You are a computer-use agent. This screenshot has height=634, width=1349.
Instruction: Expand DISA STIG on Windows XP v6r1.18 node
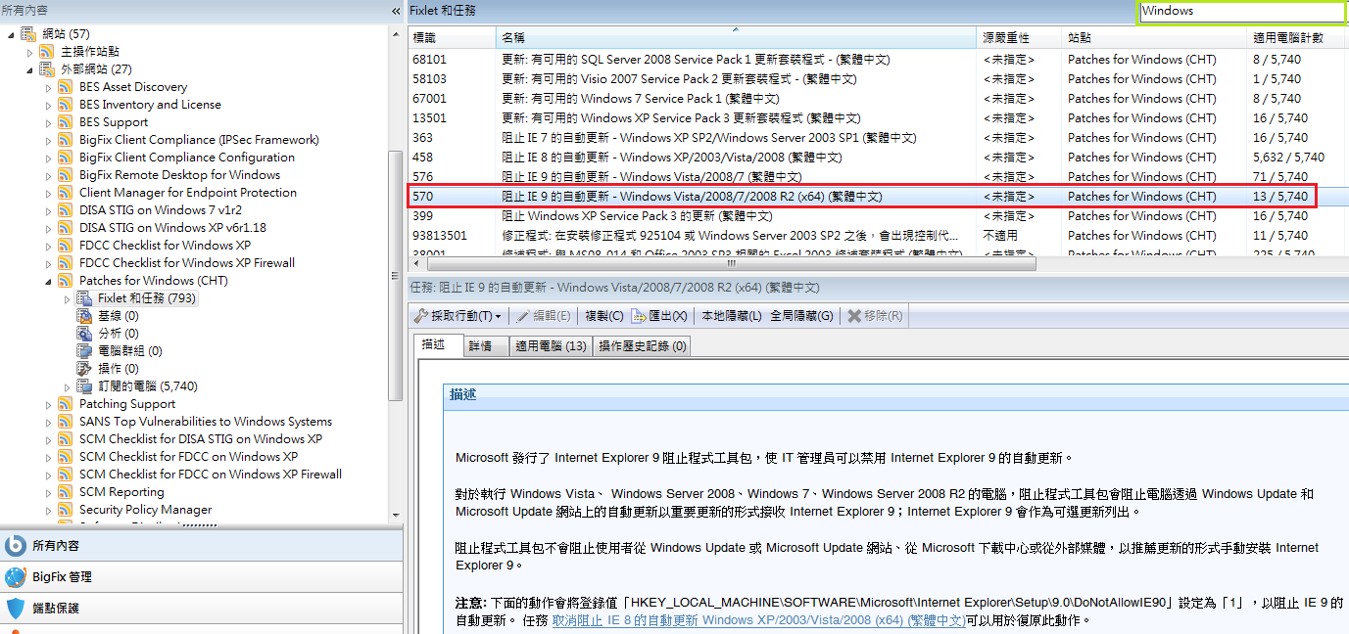tap(49, 228)
